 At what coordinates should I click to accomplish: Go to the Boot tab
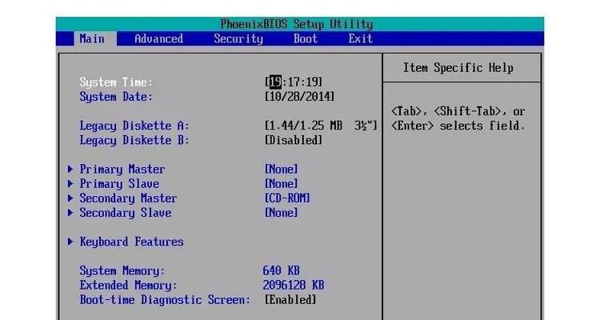click(306, 38)
